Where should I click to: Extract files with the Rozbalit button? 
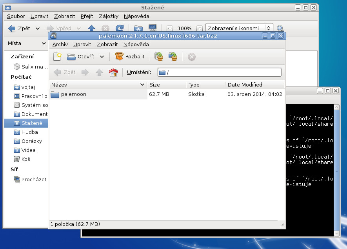pyautogui.click(x=130, y=56)
